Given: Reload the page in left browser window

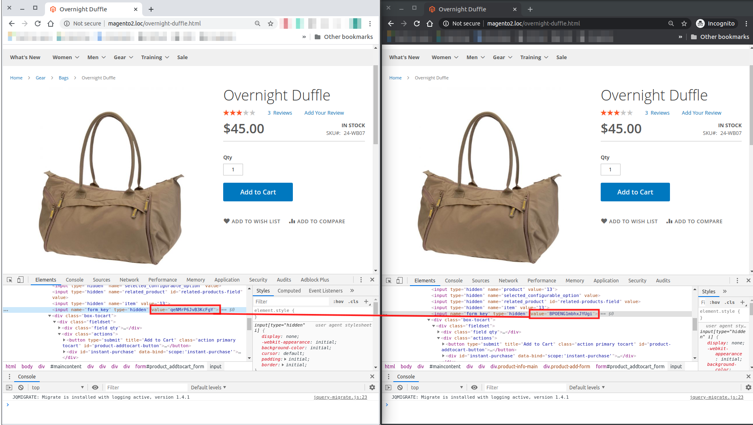Looking at the screenshot, I should pos(38,23).
